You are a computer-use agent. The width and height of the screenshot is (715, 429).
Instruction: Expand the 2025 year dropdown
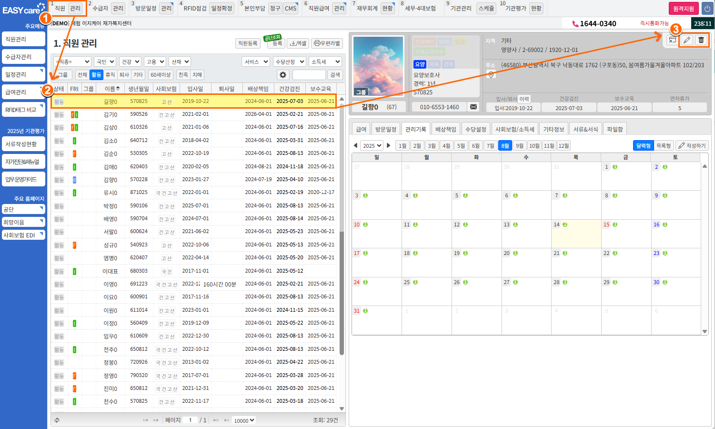click(x=372, y=145)
